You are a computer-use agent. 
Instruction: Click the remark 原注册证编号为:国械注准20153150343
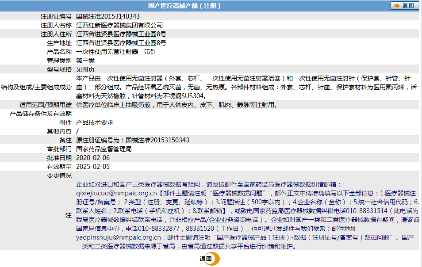132,140
